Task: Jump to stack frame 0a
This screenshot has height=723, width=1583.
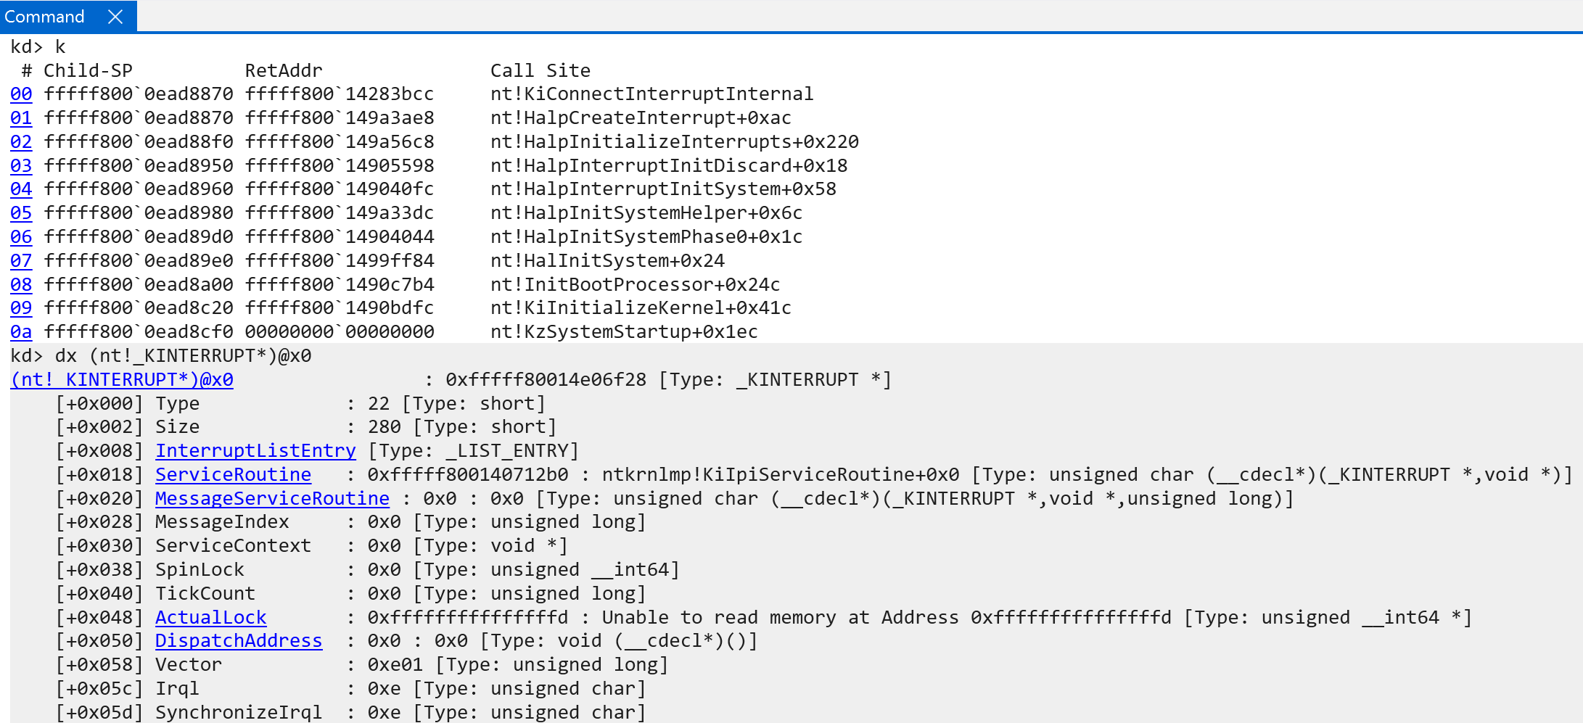Action: pyautogui.click(x=21, y=332)
